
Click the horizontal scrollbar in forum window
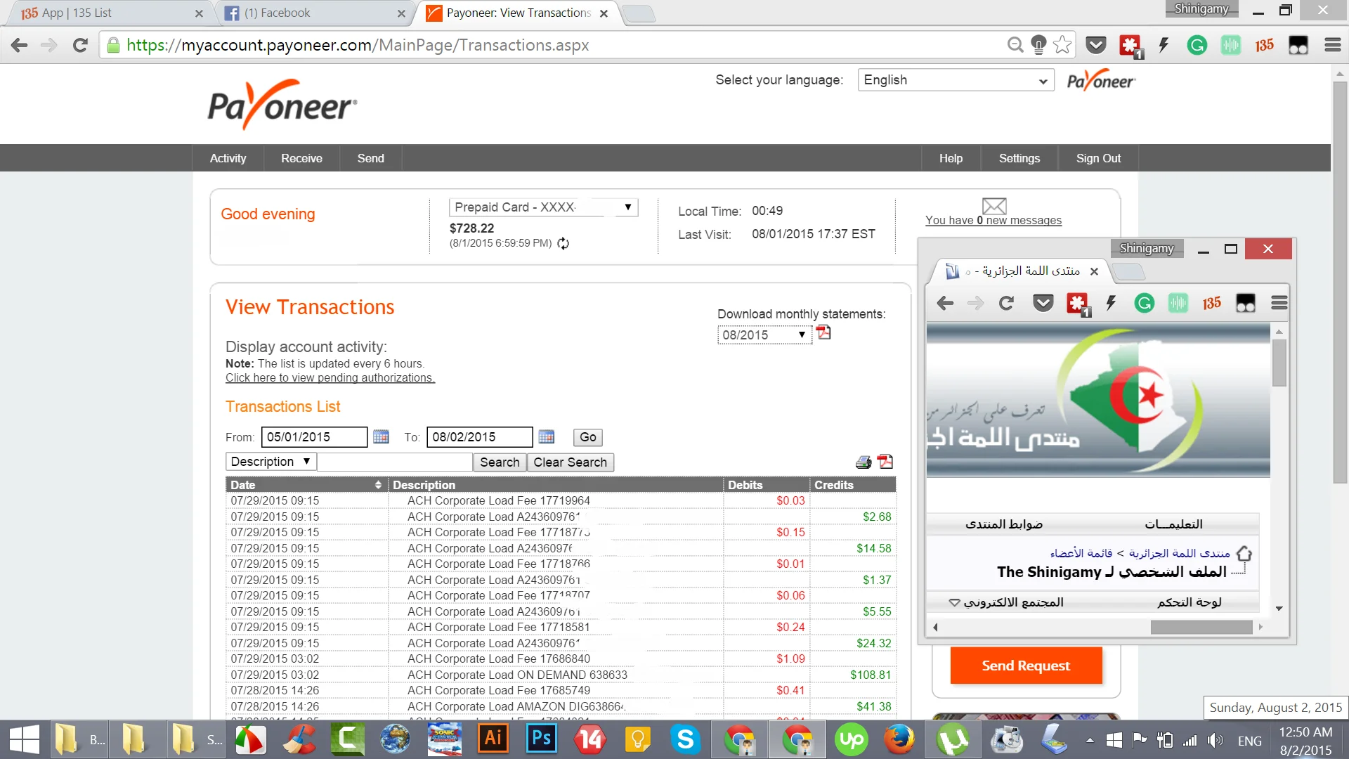pyautogui.click(x=1201, y=627)
